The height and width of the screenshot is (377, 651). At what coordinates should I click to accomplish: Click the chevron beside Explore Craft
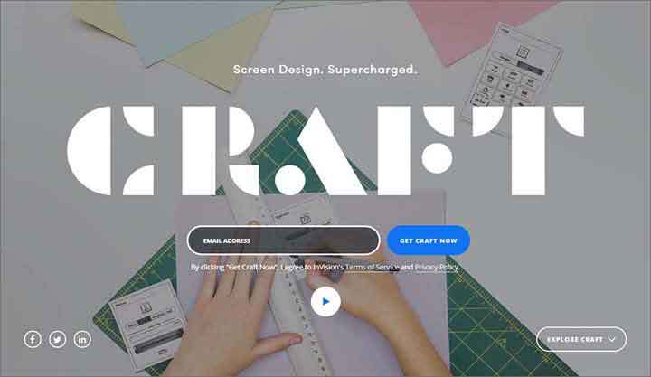tap(611, 339)
